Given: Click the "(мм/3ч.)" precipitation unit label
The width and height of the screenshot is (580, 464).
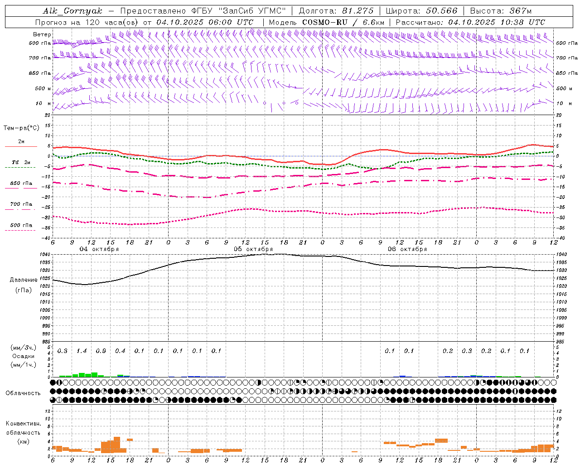Looking at the screenshot, I should [24, 348].
